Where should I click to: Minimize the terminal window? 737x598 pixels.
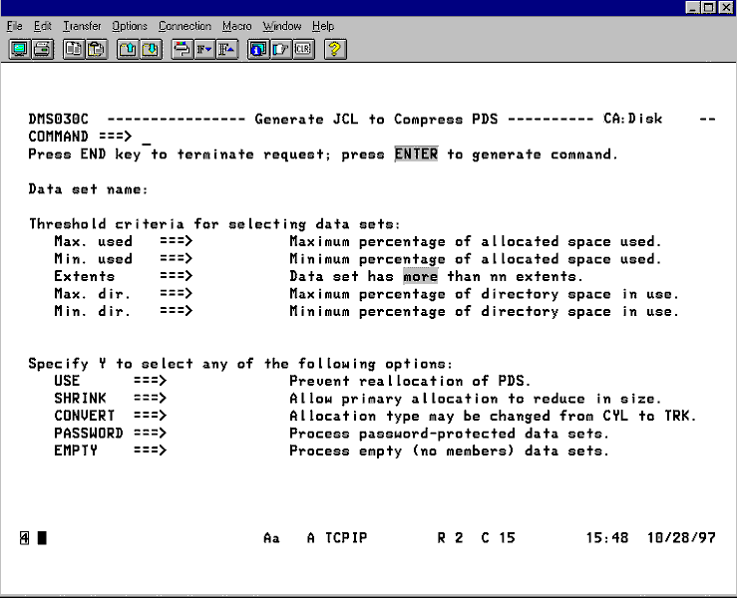click(693, 7)
